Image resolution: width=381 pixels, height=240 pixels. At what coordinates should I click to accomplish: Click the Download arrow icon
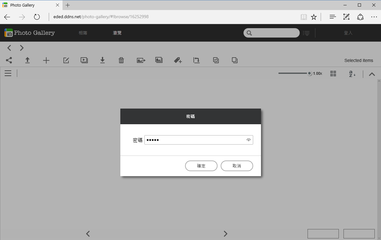103,60
